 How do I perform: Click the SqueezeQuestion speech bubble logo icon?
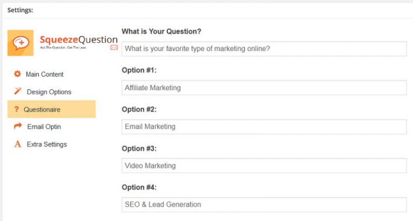tap(20, 43)
